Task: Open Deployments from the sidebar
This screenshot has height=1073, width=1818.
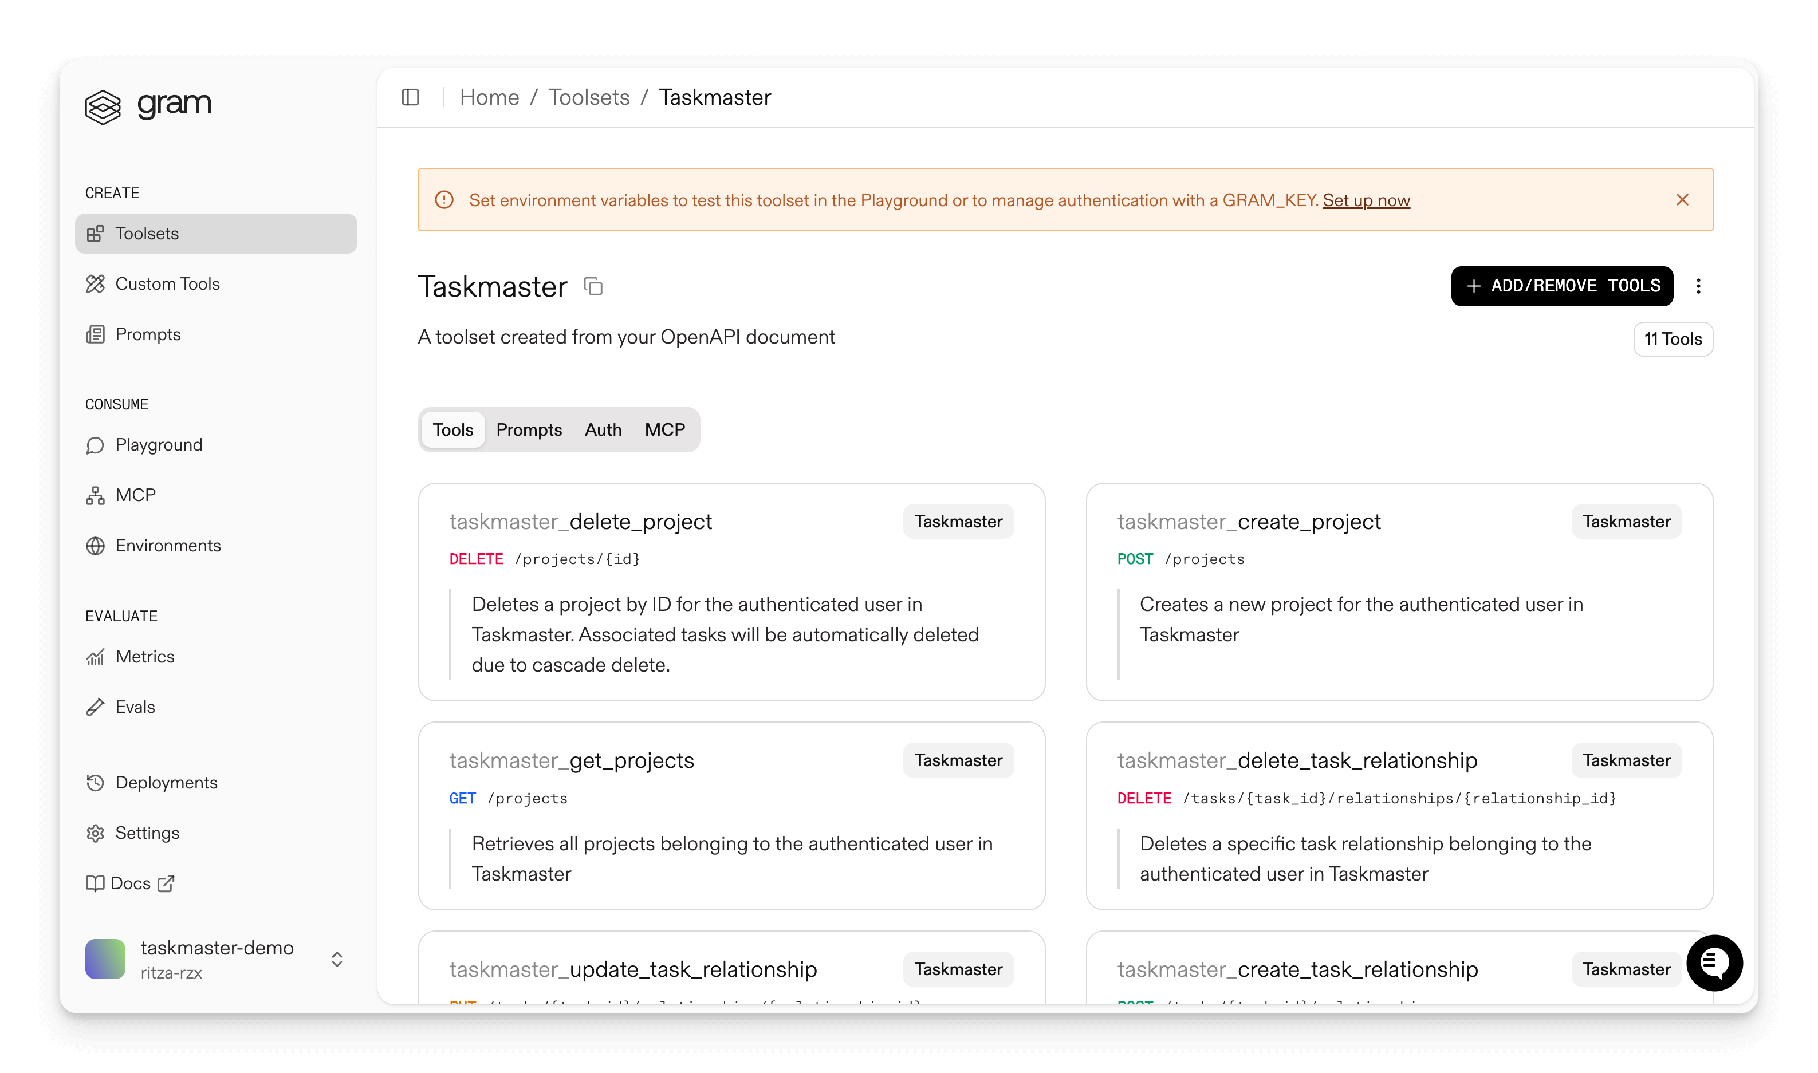Action: coord(166,782)
